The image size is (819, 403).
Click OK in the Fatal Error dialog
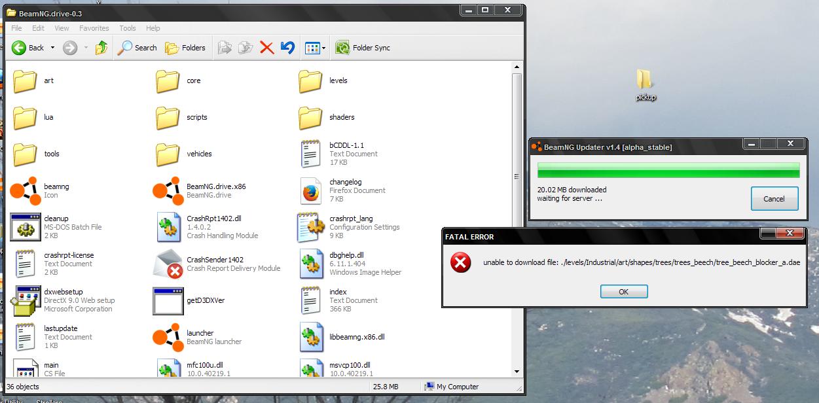tap(623, 292)
